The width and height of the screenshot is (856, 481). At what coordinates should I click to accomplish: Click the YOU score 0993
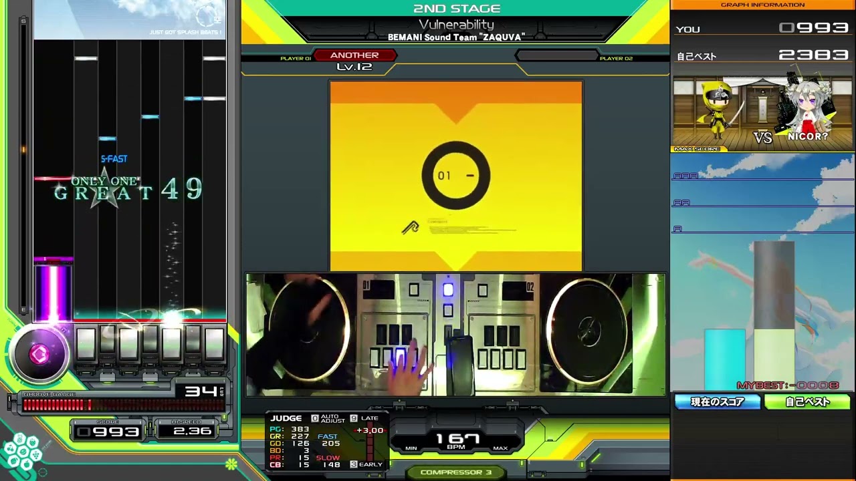814,28
